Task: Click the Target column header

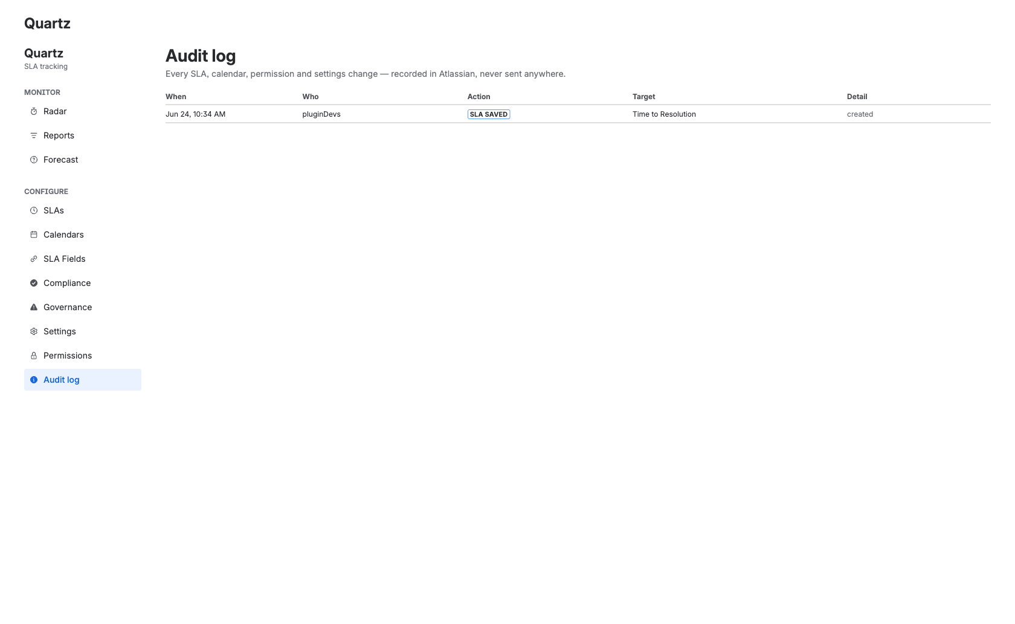Action: [x=644, y=97]
